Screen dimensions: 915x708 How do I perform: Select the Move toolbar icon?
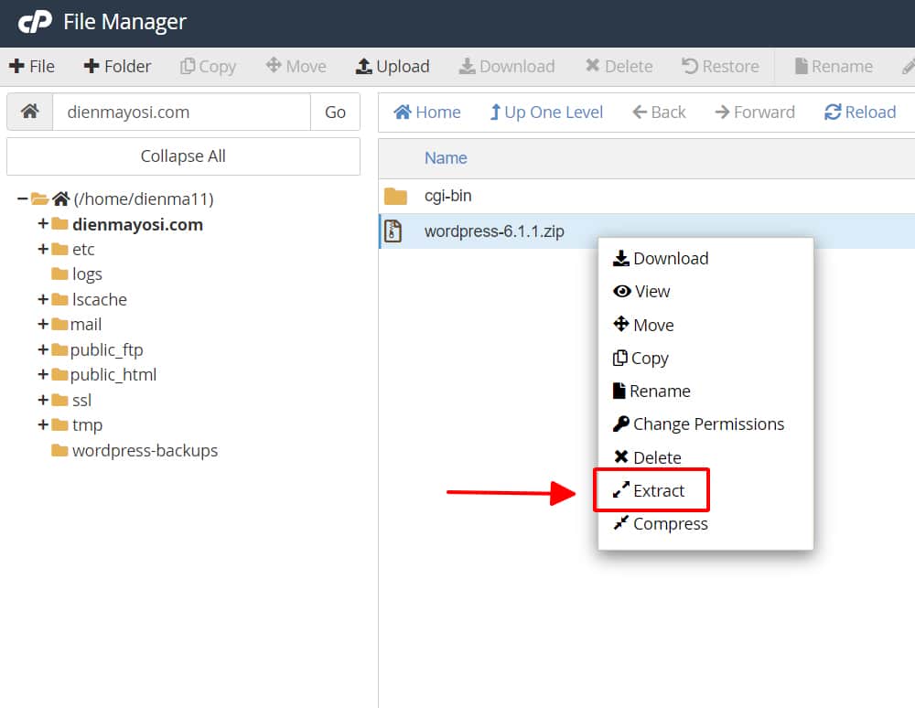pyautogui.click(x=296, y=66)
